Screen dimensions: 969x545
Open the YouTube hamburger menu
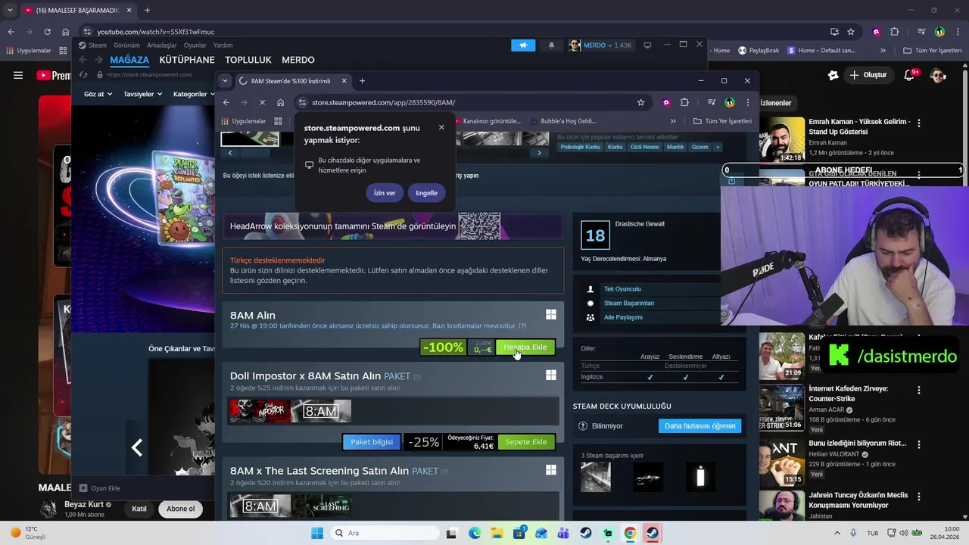(18, 75)
